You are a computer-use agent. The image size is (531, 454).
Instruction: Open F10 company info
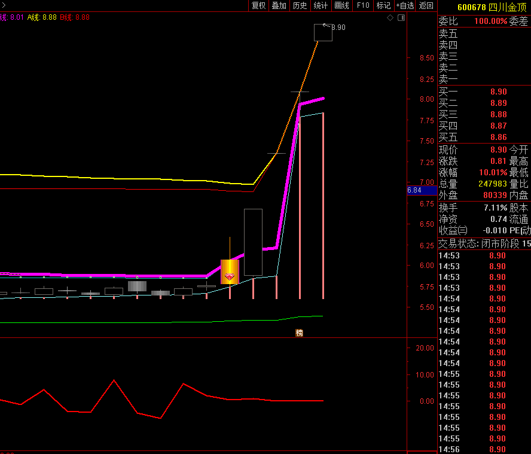pos(363,5)
